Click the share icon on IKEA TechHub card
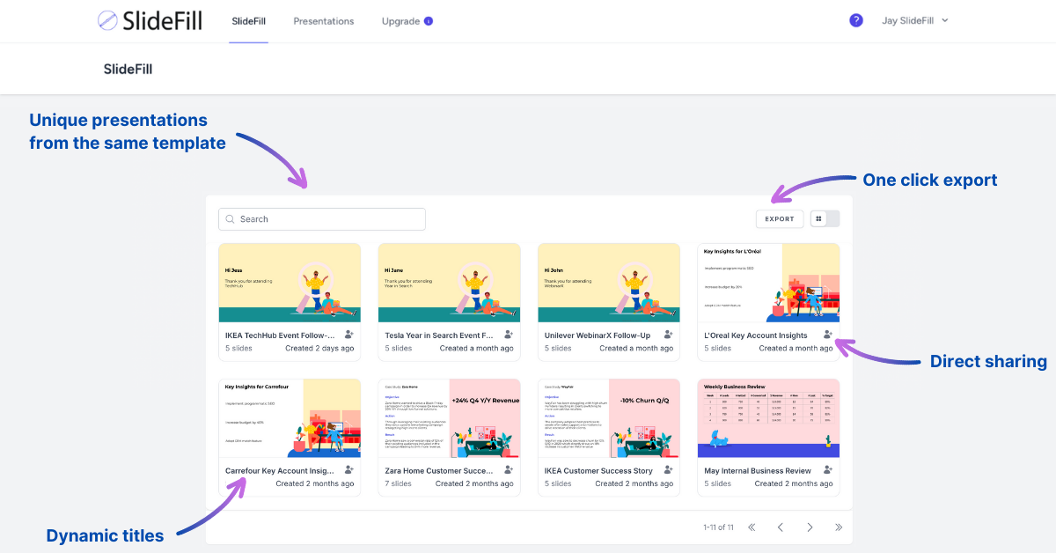1056x553 pixels. (349, 335)
